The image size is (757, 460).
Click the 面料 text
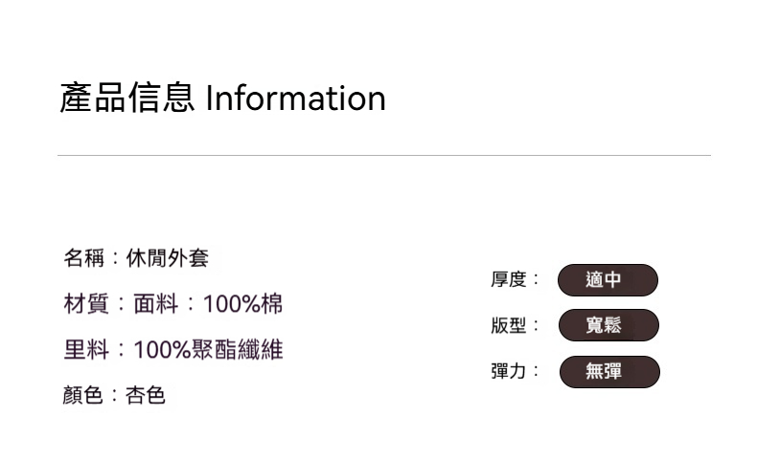[x=153, y=305]
